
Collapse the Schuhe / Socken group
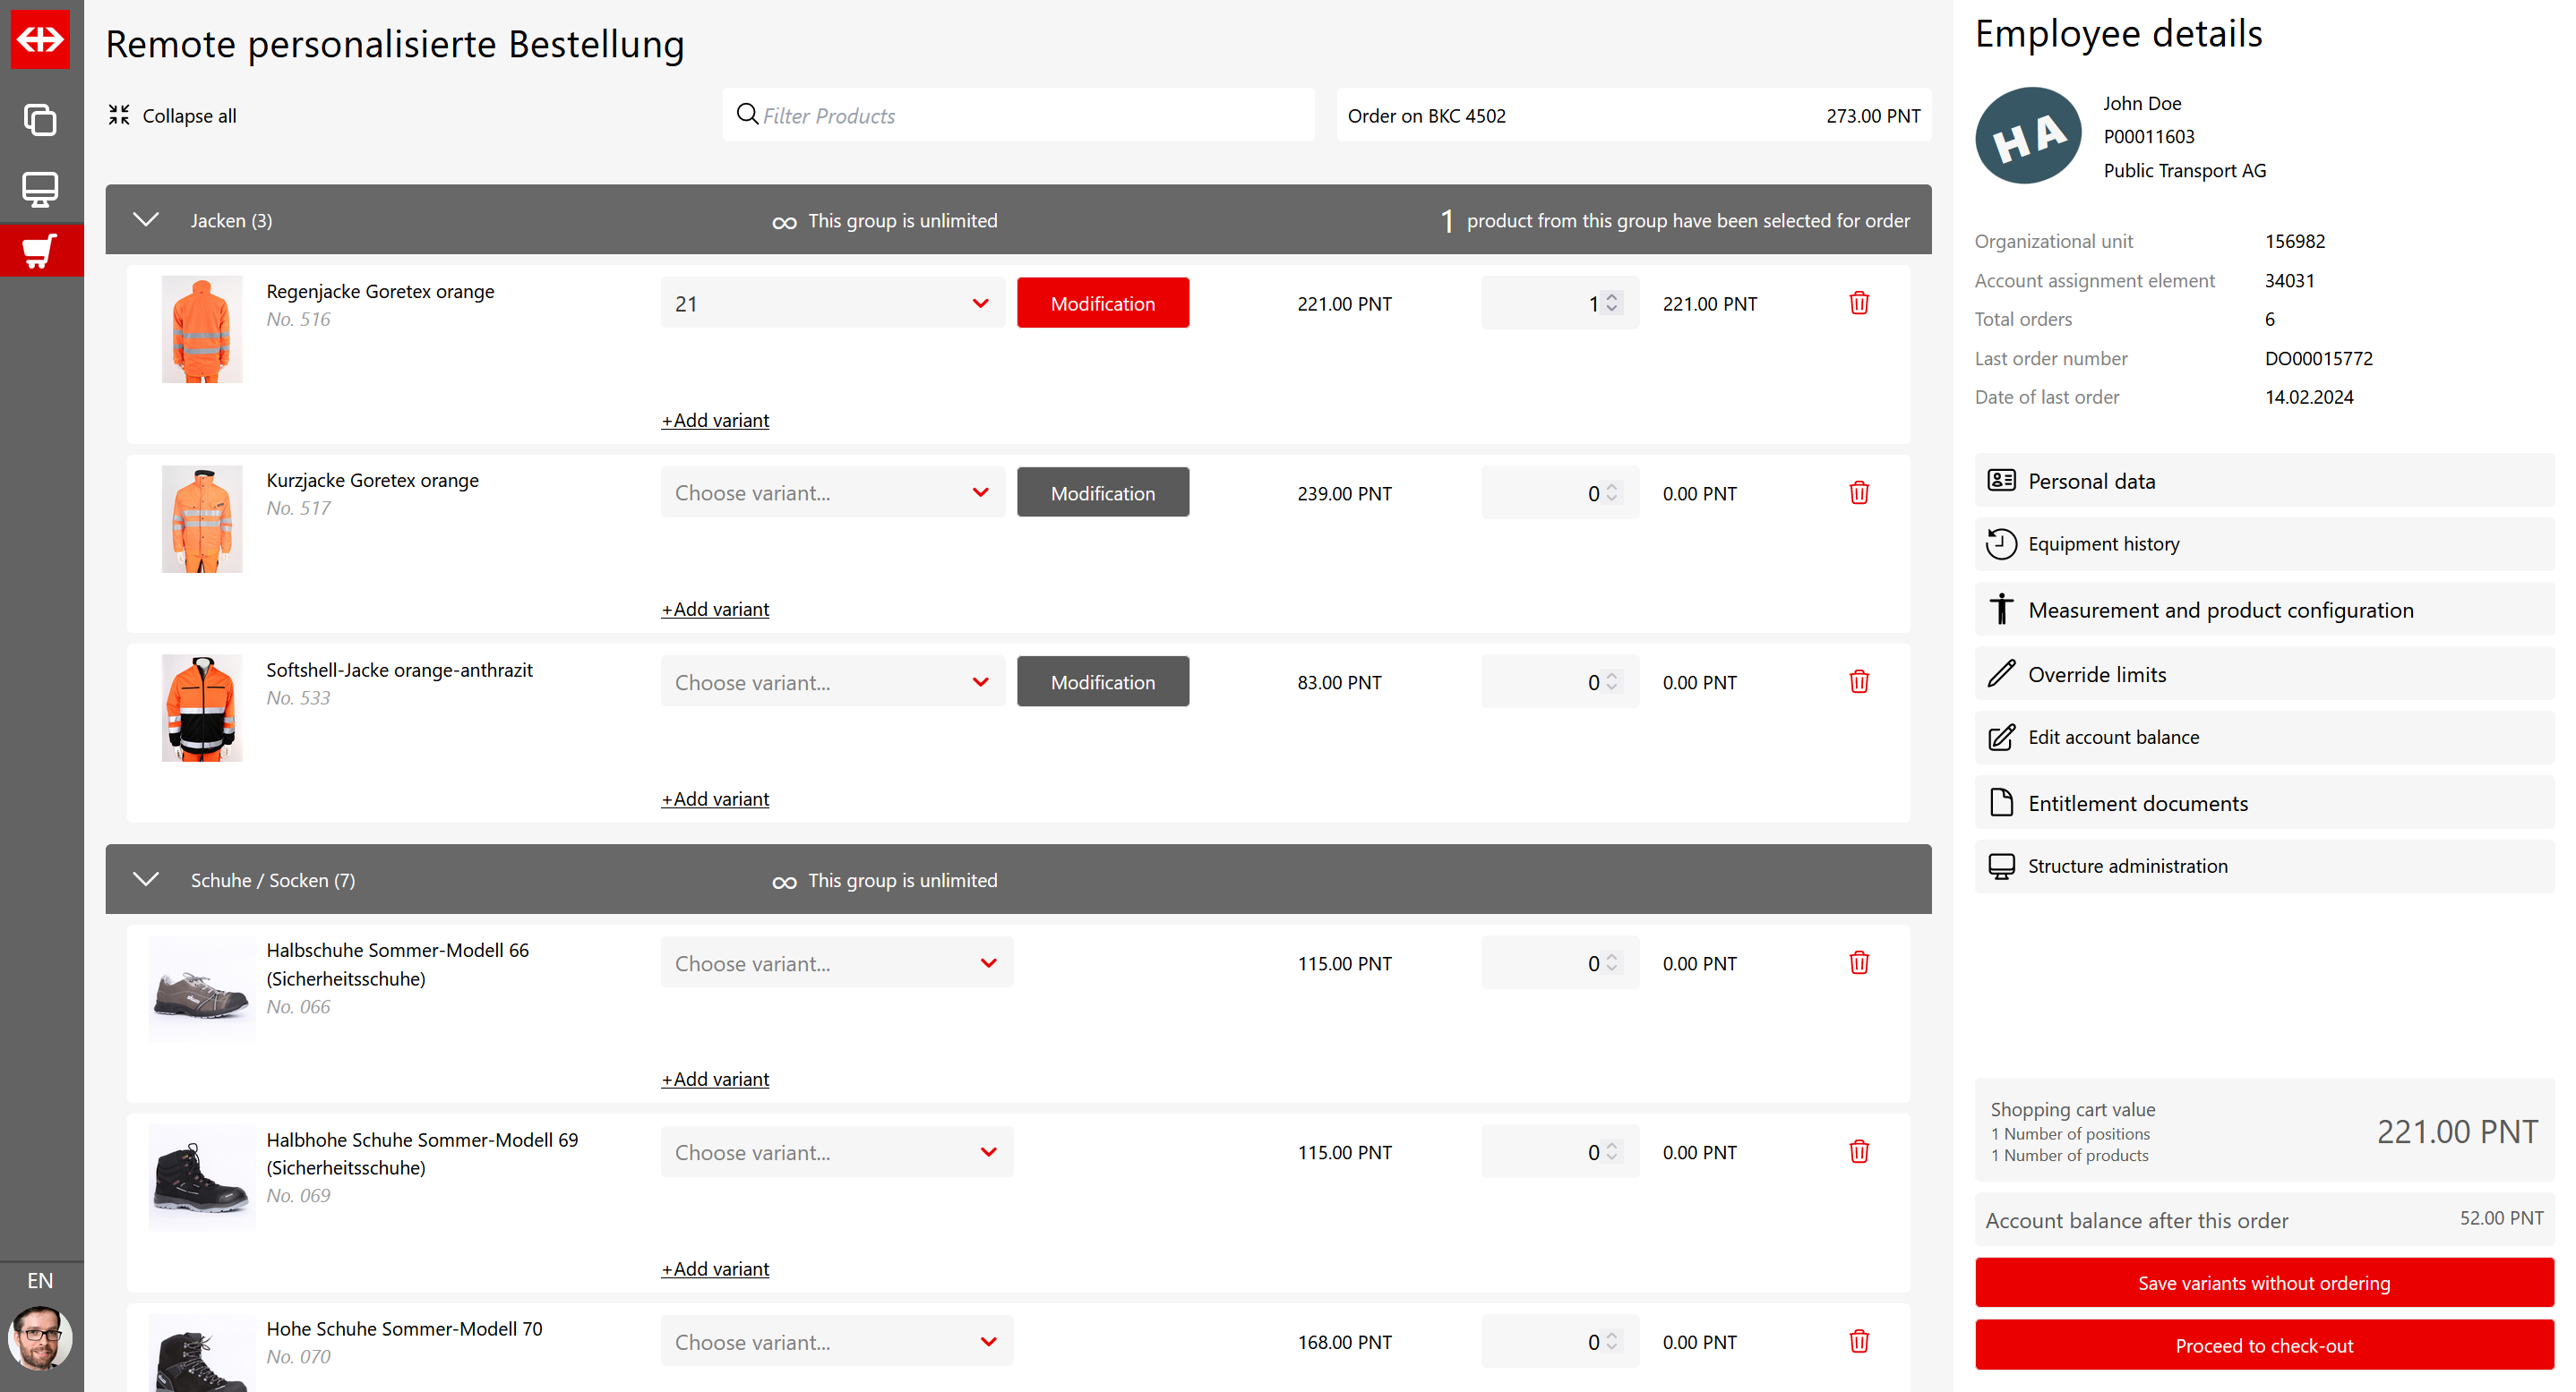coord(146,879)
